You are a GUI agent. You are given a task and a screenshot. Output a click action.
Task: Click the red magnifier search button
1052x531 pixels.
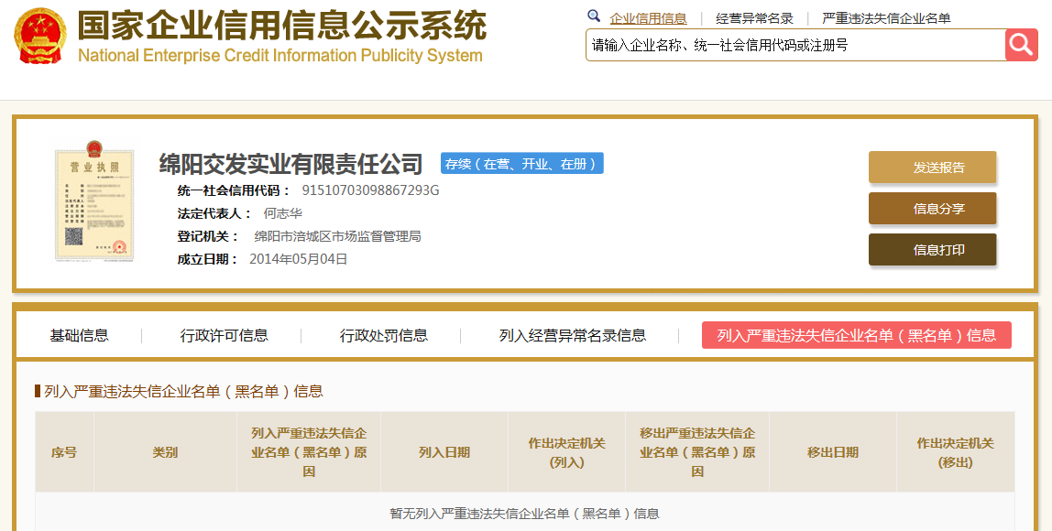pos(1021,45)
